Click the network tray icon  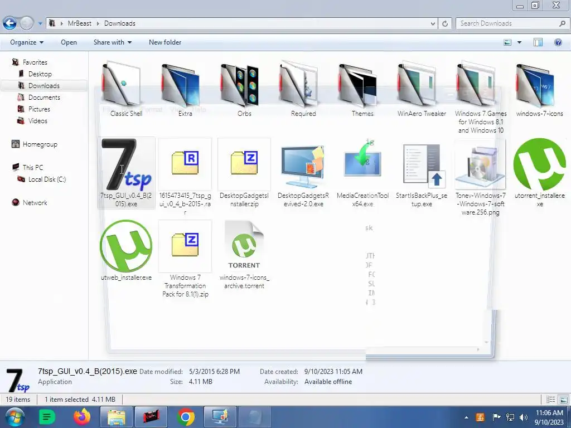coord(510,417)
